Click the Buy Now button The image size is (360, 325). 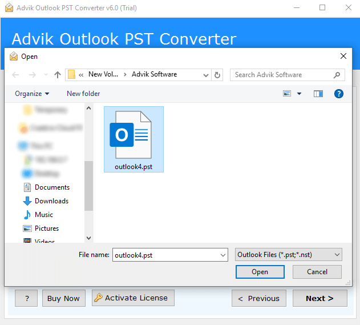(x=63, y=298)
